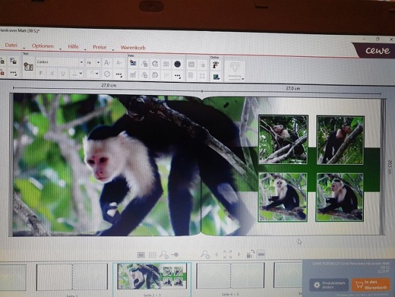
Task: Toggle underline formatting with U button
Action: 63,74
